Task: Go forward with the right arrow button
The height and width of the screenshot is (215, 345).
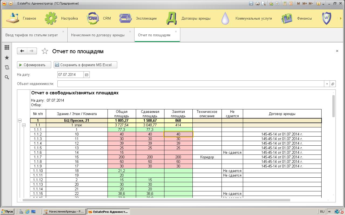Action: [x=32, y=51]
